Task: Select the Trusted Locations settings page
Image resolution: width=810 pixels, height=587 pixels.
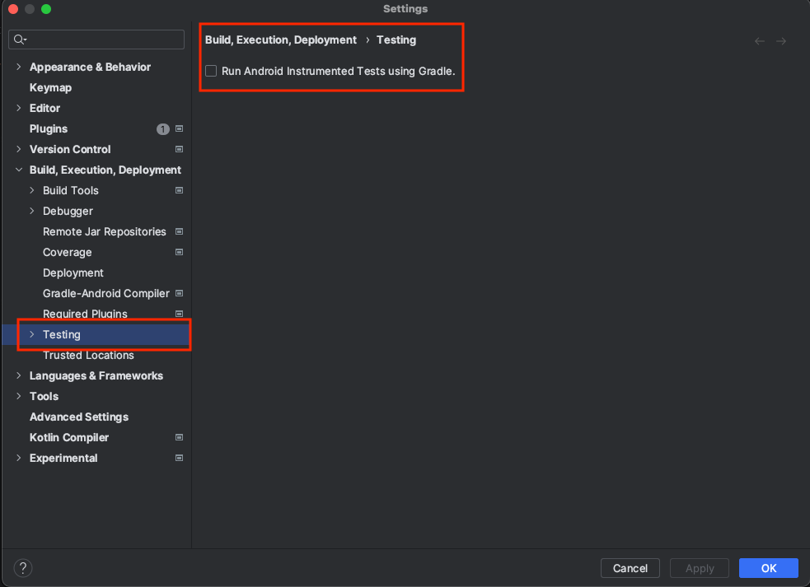Action: [x=88, y=355]
